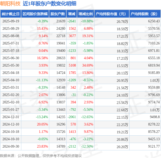Image resolution: width=161 pixels, height=158 pixels.
Task: Select date cell 2025-06-30
Action: pyautogui.click(x=11, y=58)
